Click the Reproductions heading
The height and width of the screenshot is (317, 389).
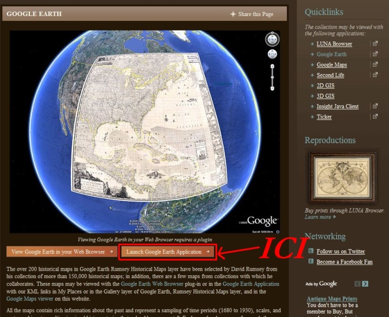[x=330, y=140]
